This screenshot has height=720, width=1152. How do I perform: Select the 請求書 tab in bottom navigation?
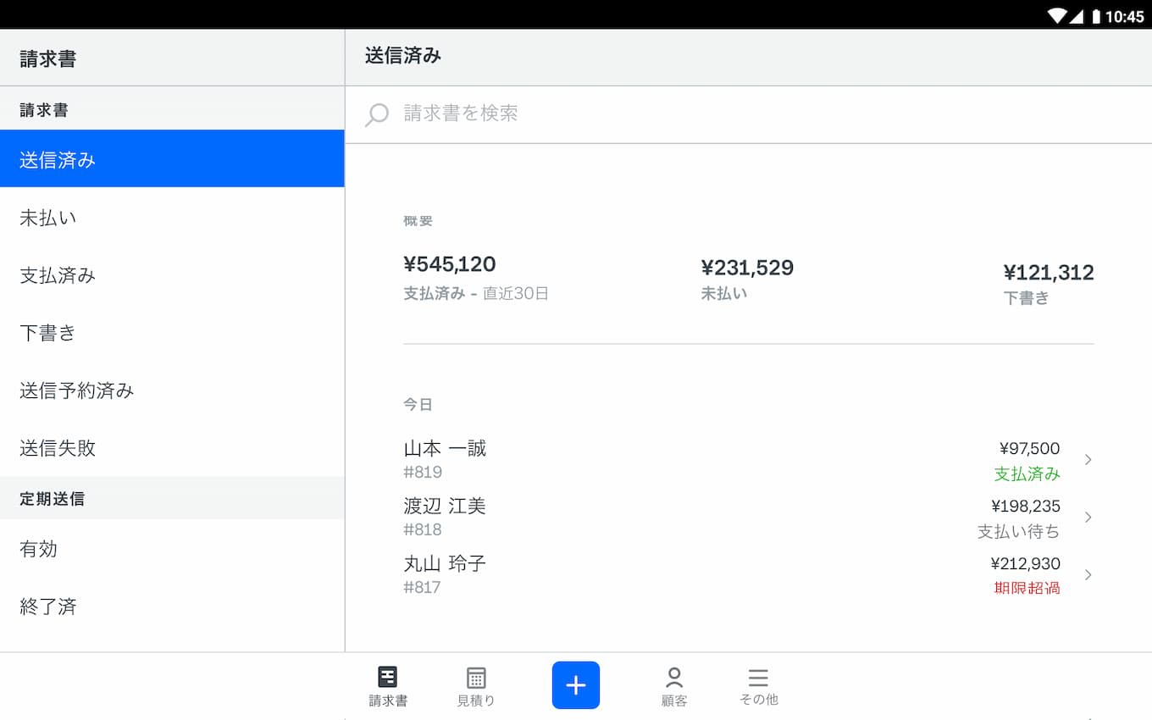[387, 685]
